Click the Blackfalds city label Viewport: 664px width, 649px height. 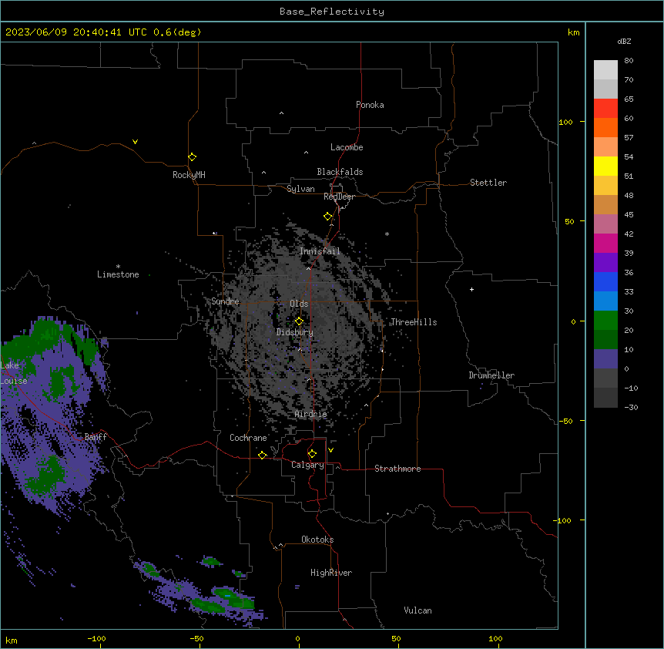[340, 172]
